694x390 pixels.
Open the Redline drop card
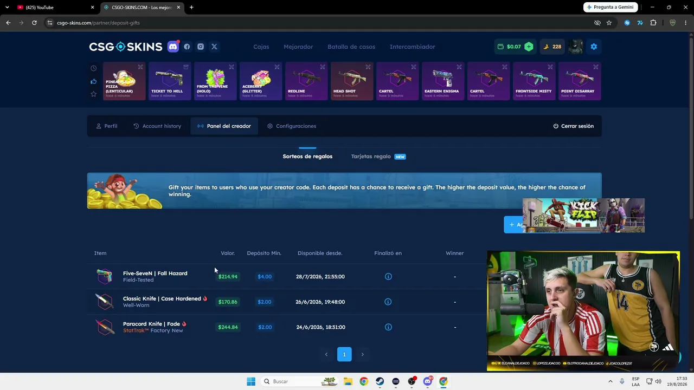[x=306, y=81]
